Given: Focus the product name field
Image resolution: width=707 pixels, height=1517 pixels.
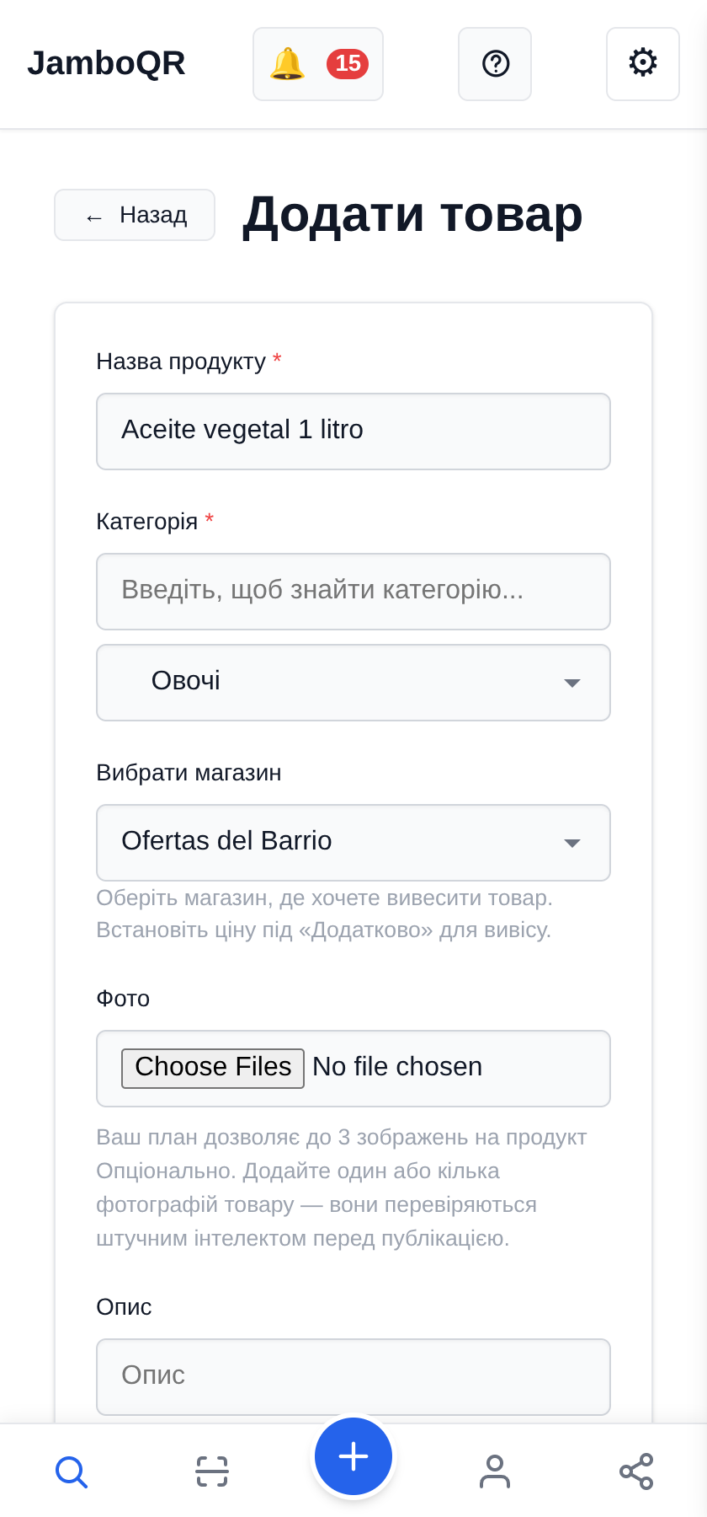Looking at the screenshot, I should 353,432.
